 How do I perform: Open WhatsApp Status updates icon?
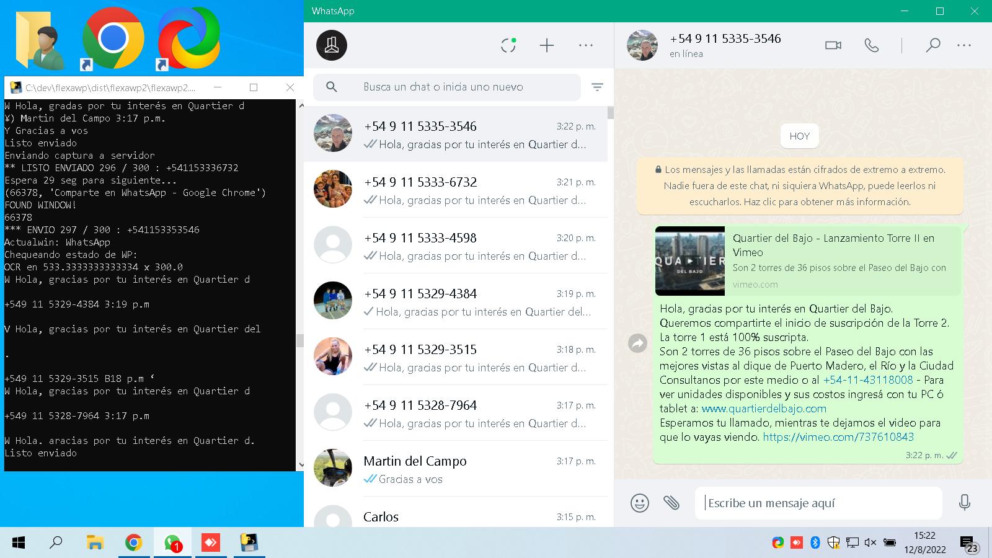pos(508,45)
